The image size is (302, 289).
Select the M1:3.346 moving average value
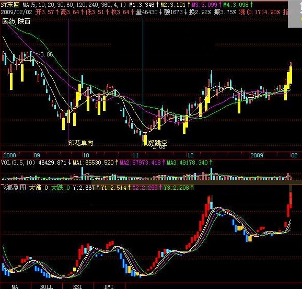(144, 5)
